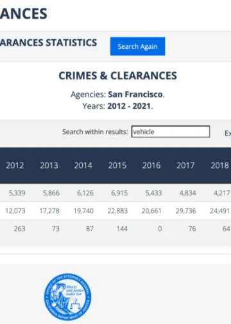Click the Attorney General seal logo
Viewport: 231px width, 324px height.
coord(67,297)
